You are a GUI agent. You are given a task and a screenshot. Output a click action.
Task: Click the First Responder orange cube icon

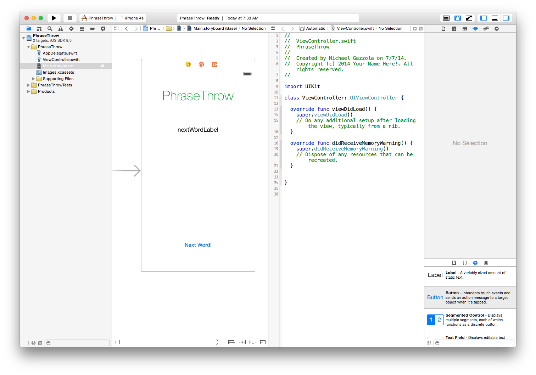201,64
